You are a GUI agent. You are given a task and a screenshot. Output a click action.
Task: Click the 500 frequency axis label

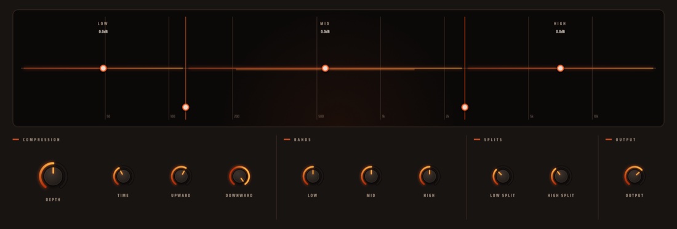(321, 116)
